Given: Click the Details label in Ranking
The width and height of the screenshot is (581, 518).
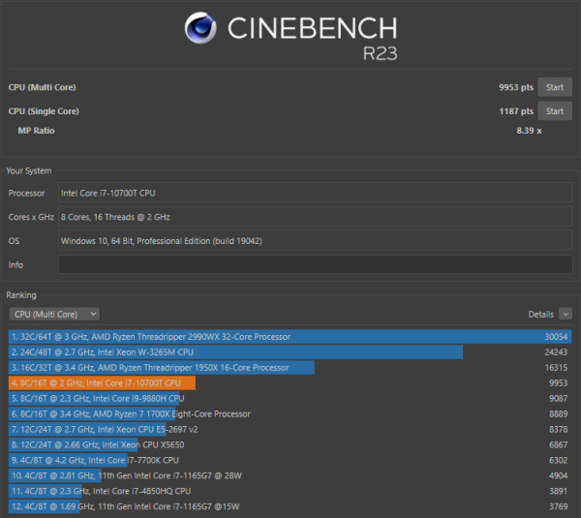Looking at the screenshot, I should coord(540,315).
